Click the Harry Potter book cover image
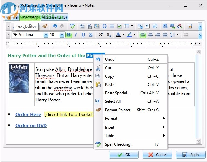 click(x=19, y=79)
